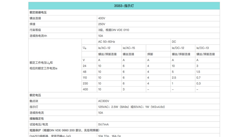Click the DC column group header

tap(174, 42)
